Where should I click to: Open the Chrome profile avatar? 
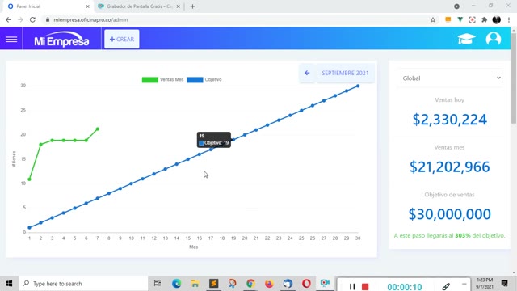497,19
